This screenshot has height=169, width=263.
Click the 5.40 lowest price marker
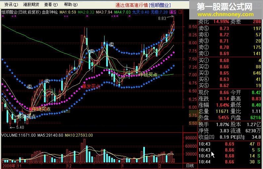(20, 127)
